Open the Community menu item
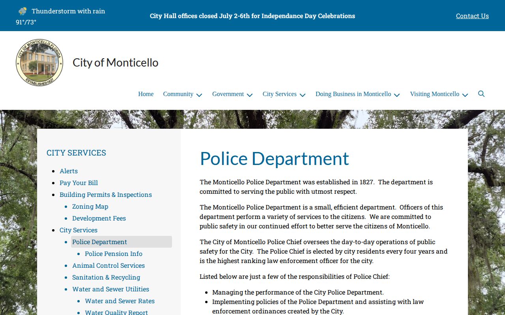 pos(178,94)
